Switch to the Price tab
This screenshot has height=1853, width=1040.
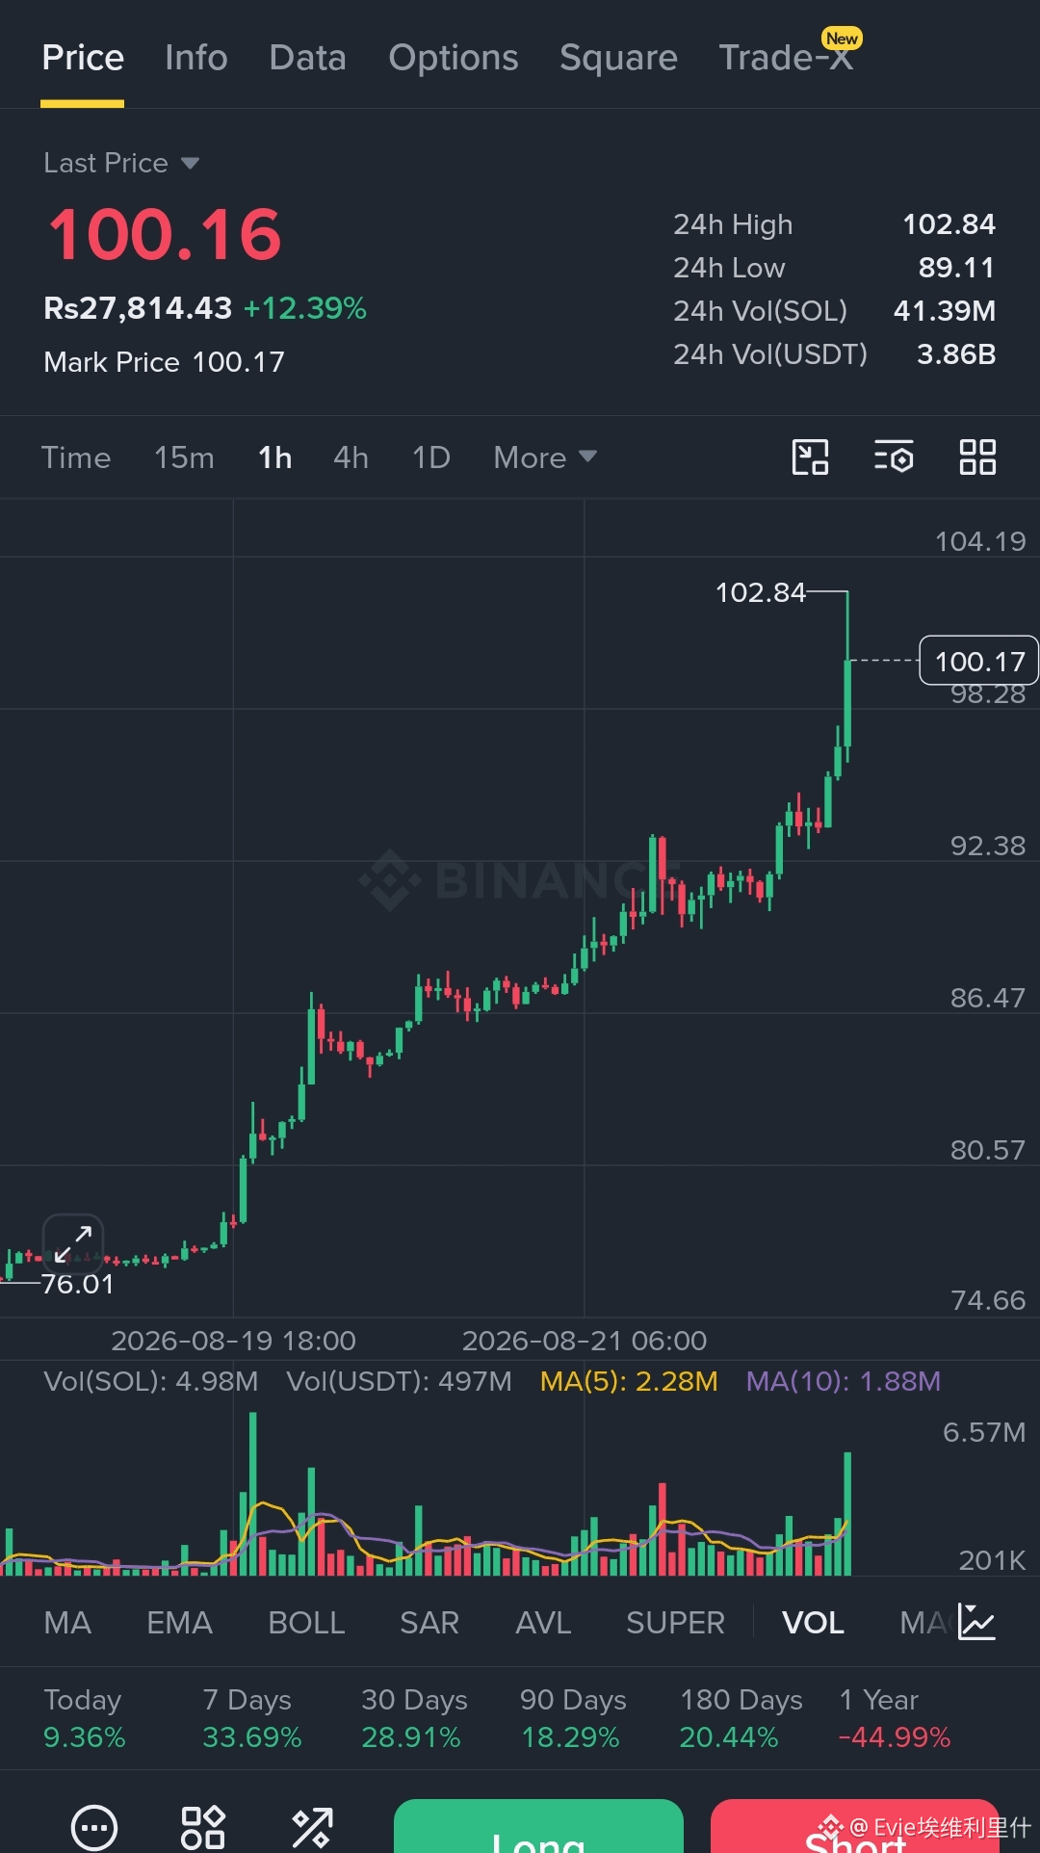point(83,58)
